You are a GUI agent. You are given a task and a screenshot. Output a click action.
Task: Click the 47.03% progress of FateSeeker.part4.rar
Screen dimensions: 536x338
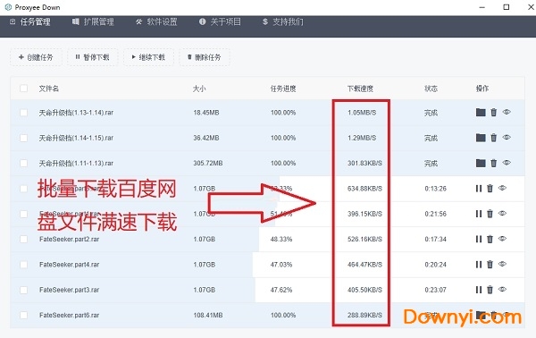tap(281, 265)
